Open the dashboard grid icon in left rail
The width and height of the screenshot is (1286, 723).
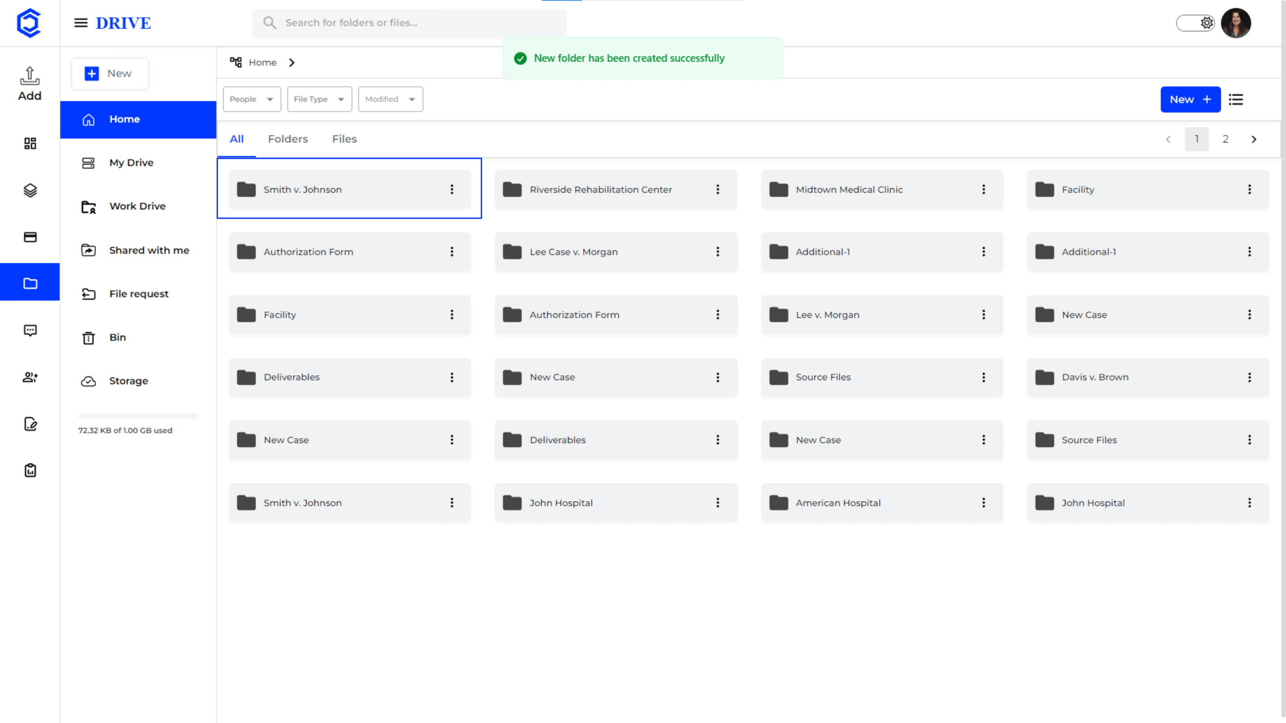30,144
